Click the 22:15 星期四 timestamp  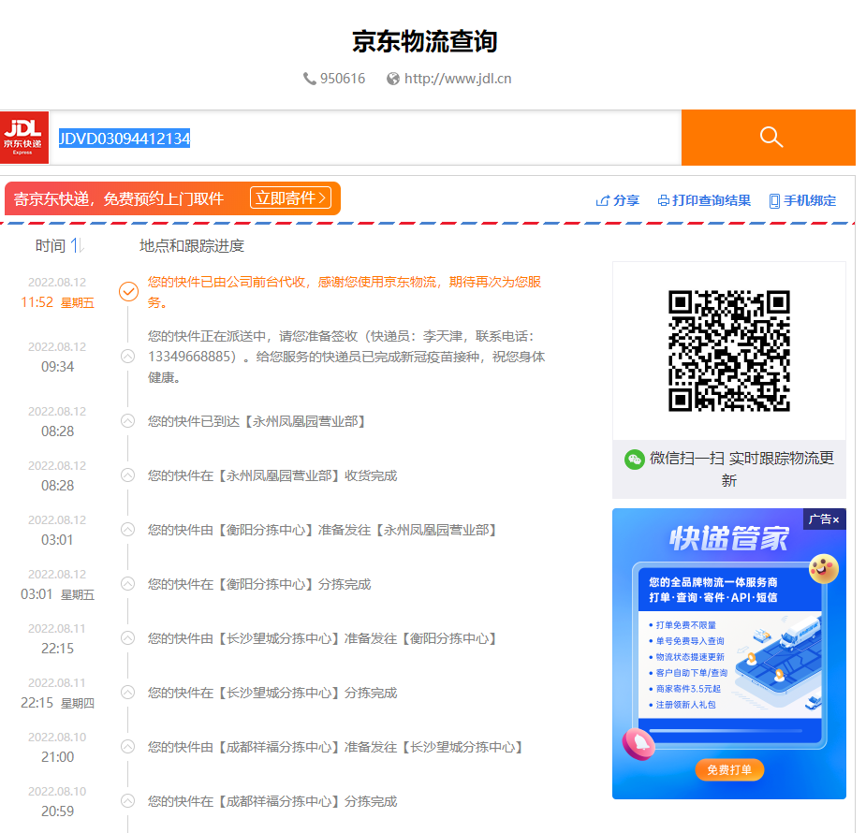pyautogui.click(x=57, y=703)
